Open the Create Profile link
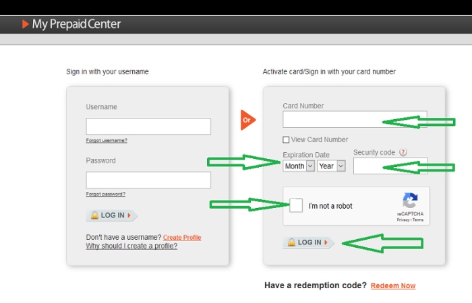Viewport: 472px width, 303px height. [182, 238]
